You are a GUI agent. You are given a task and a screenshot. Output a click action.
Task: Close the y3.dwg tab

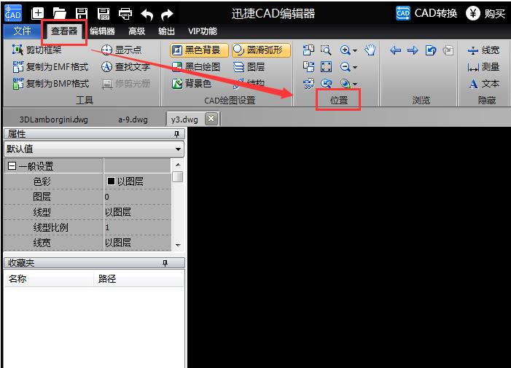[x=211, y=119]
